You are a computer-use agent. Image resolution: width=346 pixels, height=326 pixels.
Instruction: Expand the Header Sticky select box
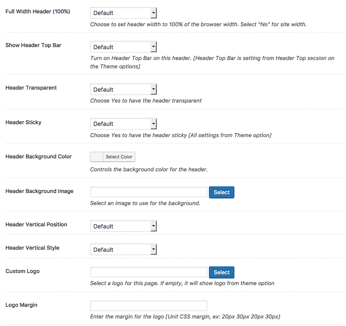pyautogui.click(x=123, y=124)
